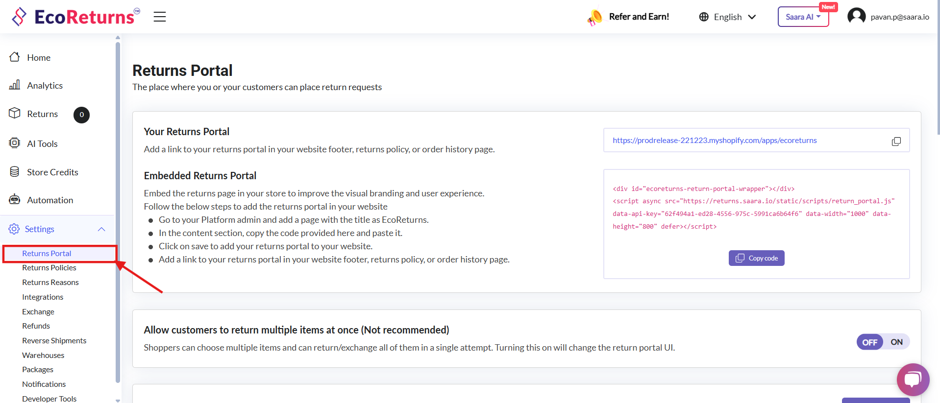Image resolution: width=940 pixels, height=403 pixels.
Task: Click the Automation robot icon
Action: (x=15, y=200)
